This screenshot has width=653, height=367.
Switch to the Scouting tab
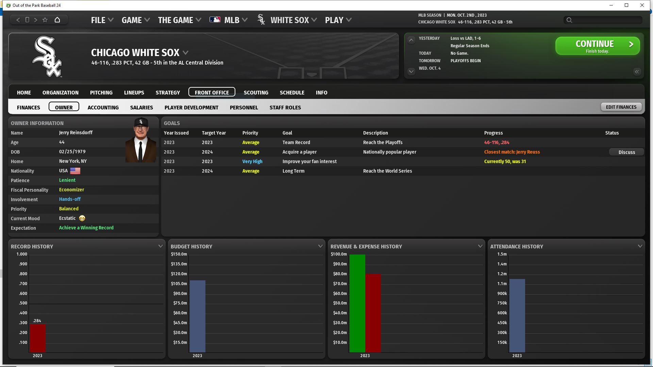click(256, 92)
